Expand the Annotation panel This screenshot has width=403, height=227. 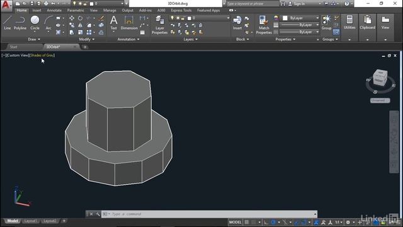[x=128, y=39]
